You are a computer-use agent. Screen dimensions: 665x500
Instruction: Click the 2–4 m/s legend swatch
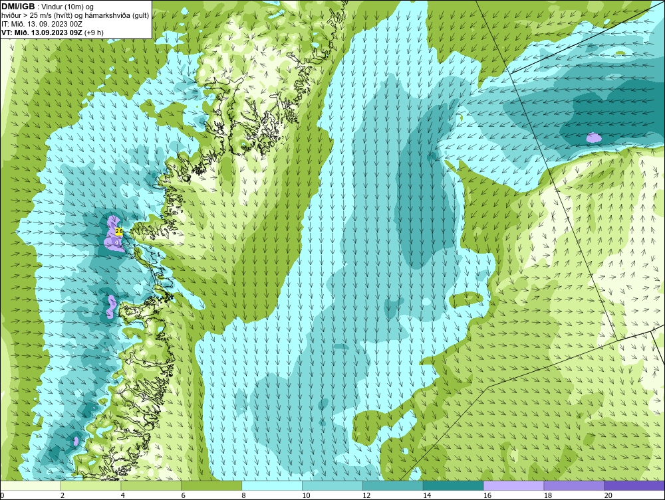(x=90, y=485)
